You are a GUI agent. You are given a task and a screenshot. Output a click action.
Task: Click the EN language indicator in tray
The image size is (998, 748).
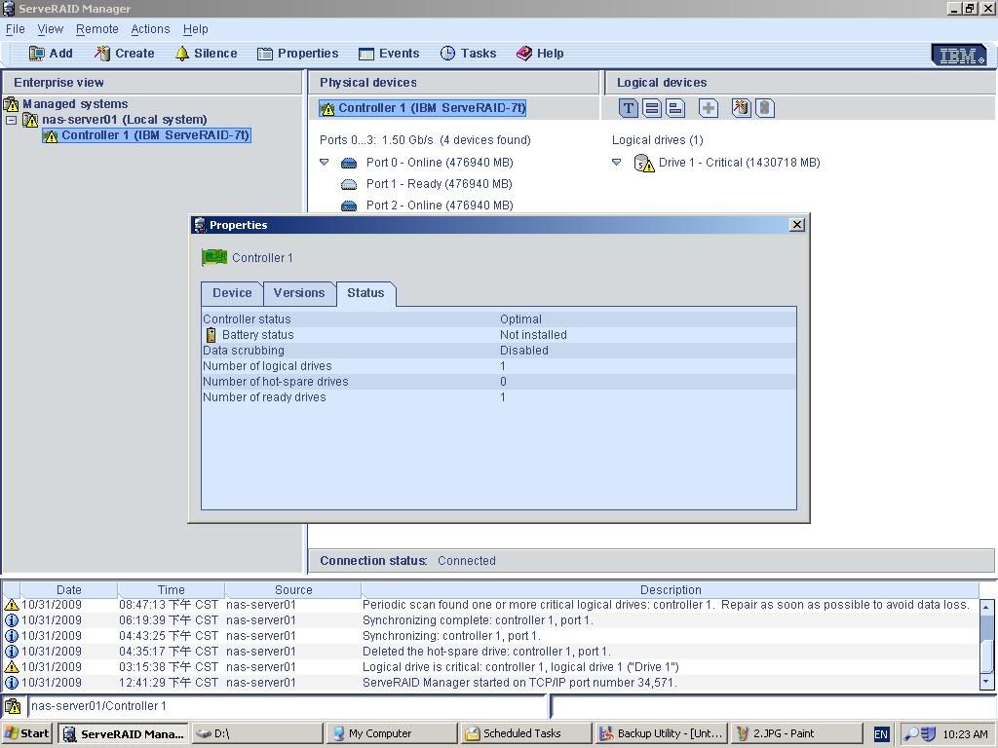click(x=881, y=734)
